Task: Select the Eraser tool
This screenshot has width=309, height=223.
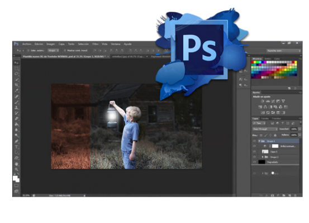Action: pyautogui.click(x=17, y=118)
